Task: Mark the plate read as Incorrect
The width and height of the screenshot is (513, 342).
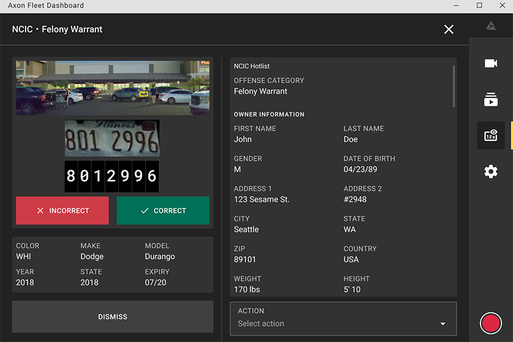Action: [62, 210]
